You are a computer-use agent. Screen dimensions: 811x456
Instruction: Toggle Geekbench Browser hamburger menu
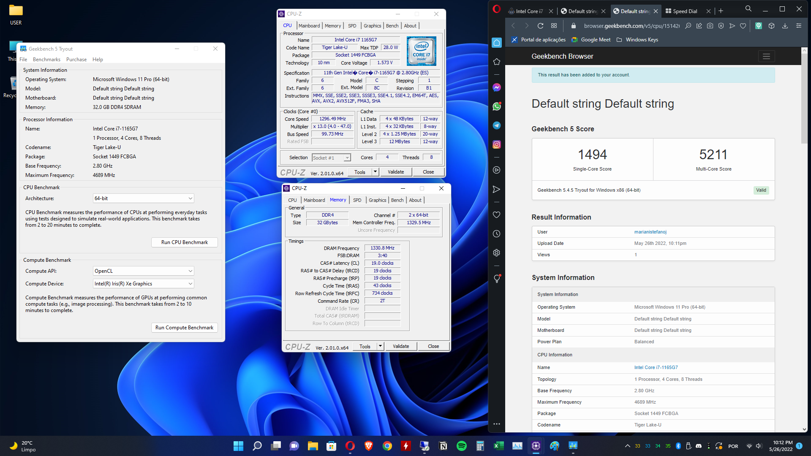pos(766,56)
